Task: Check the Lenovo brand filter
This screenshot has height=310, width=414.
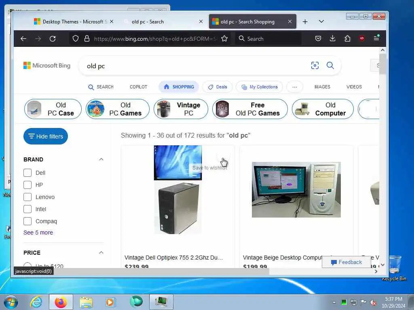Action: point(27,197)
